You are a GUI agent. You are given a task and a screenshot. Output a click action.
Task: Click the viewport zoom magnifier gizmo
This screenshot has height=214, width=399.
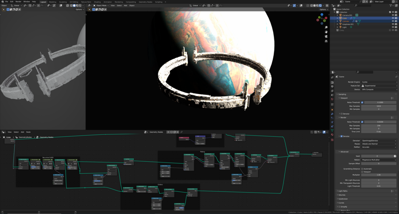[326, 27]
